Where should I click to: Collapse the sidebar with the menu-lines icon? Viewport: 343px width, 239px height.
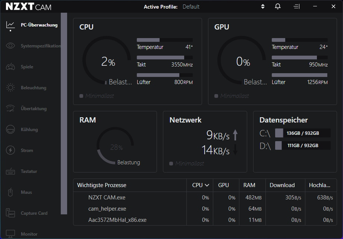point(296,7)
